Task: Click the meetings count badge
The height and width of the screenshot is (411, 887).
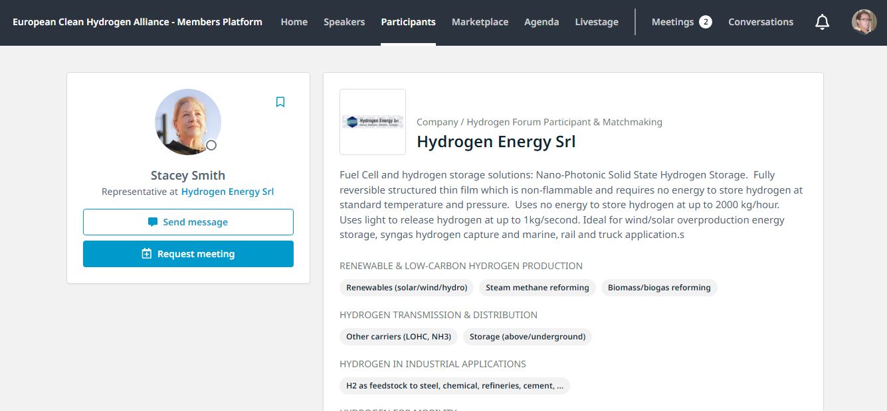Action: [706, 22]
